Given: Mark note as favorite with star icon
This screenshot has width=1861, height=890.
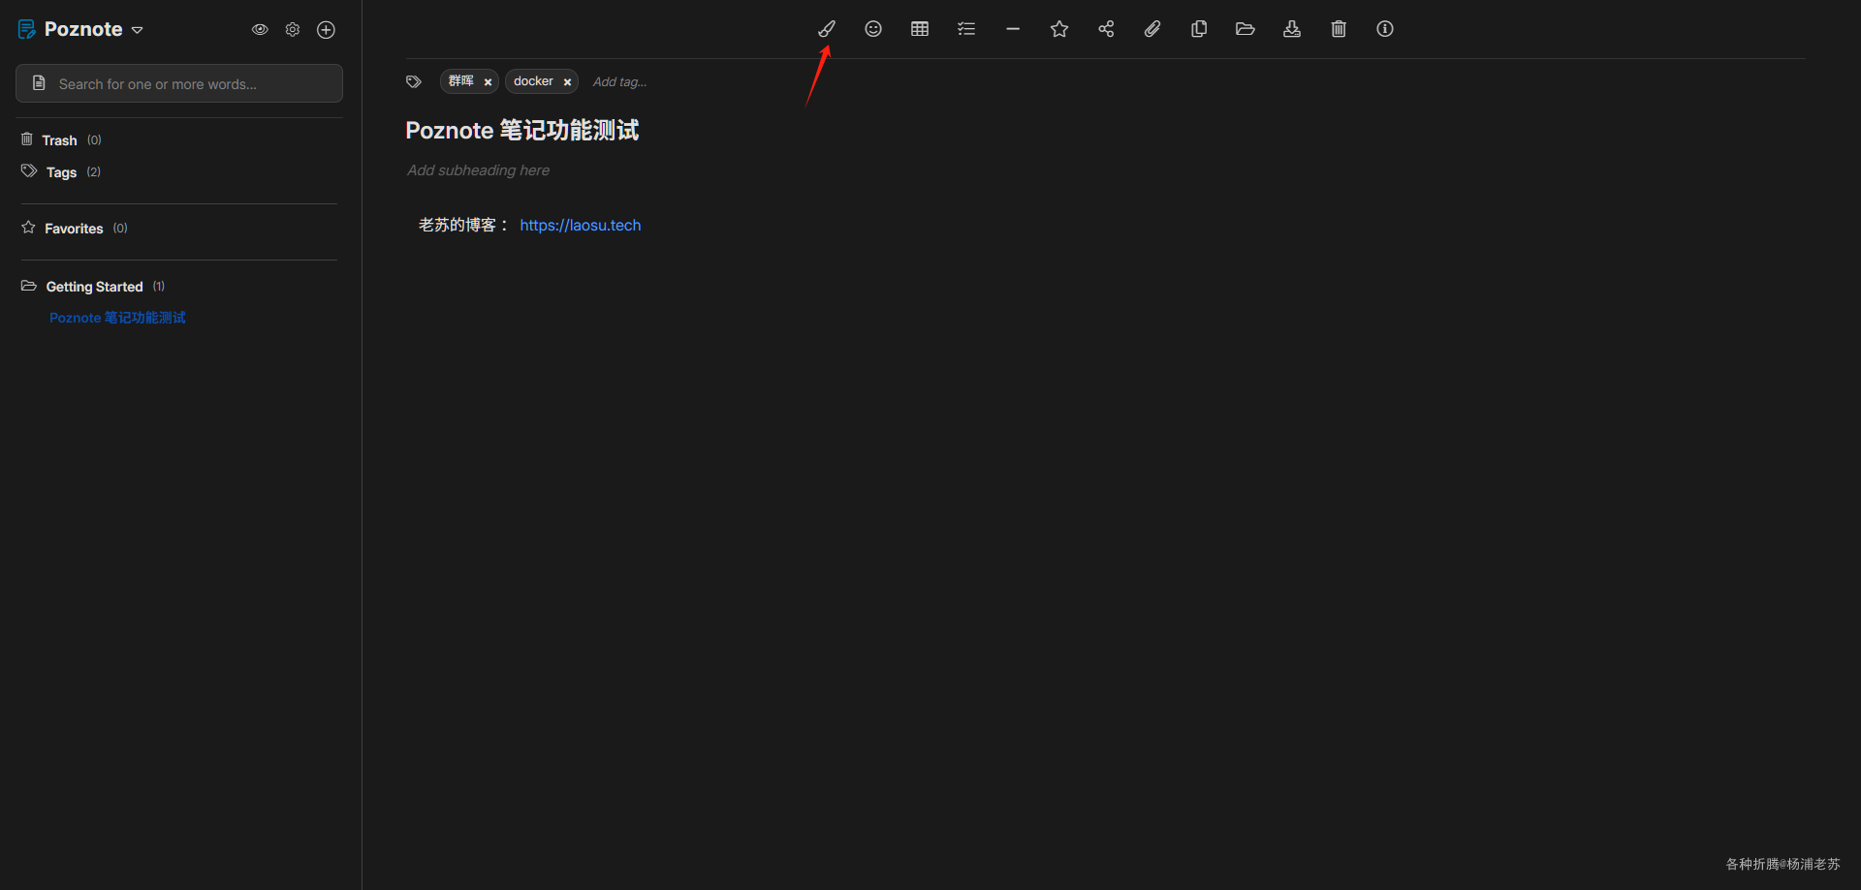Looking at the screenshot, I should point(1059,29).
